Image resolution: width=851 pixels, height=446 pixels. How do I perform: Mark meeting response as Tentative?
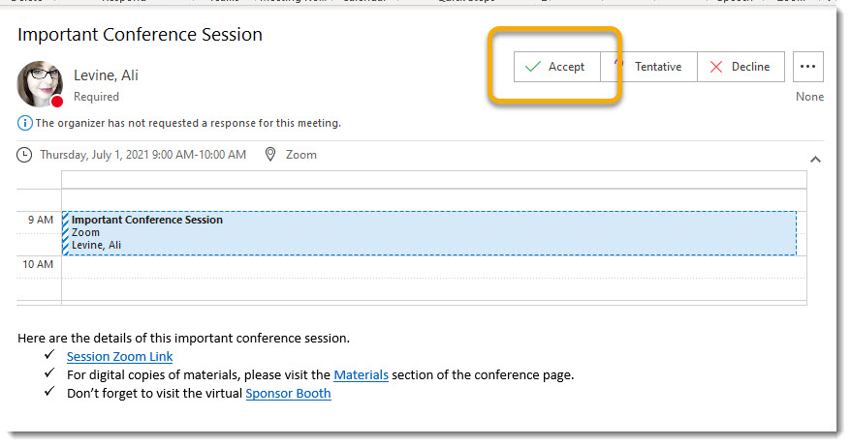point(648,67)
